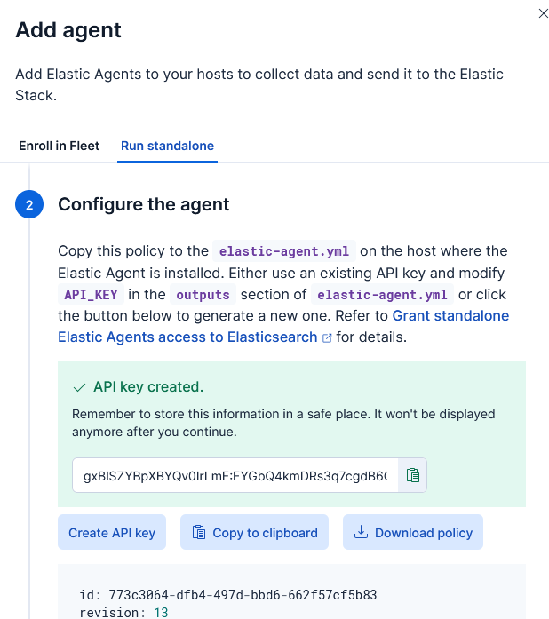Screen dimensions: 549x619
Task: Close the Add agent flyout
Action: pyautogui.click(x=544, y=13)
